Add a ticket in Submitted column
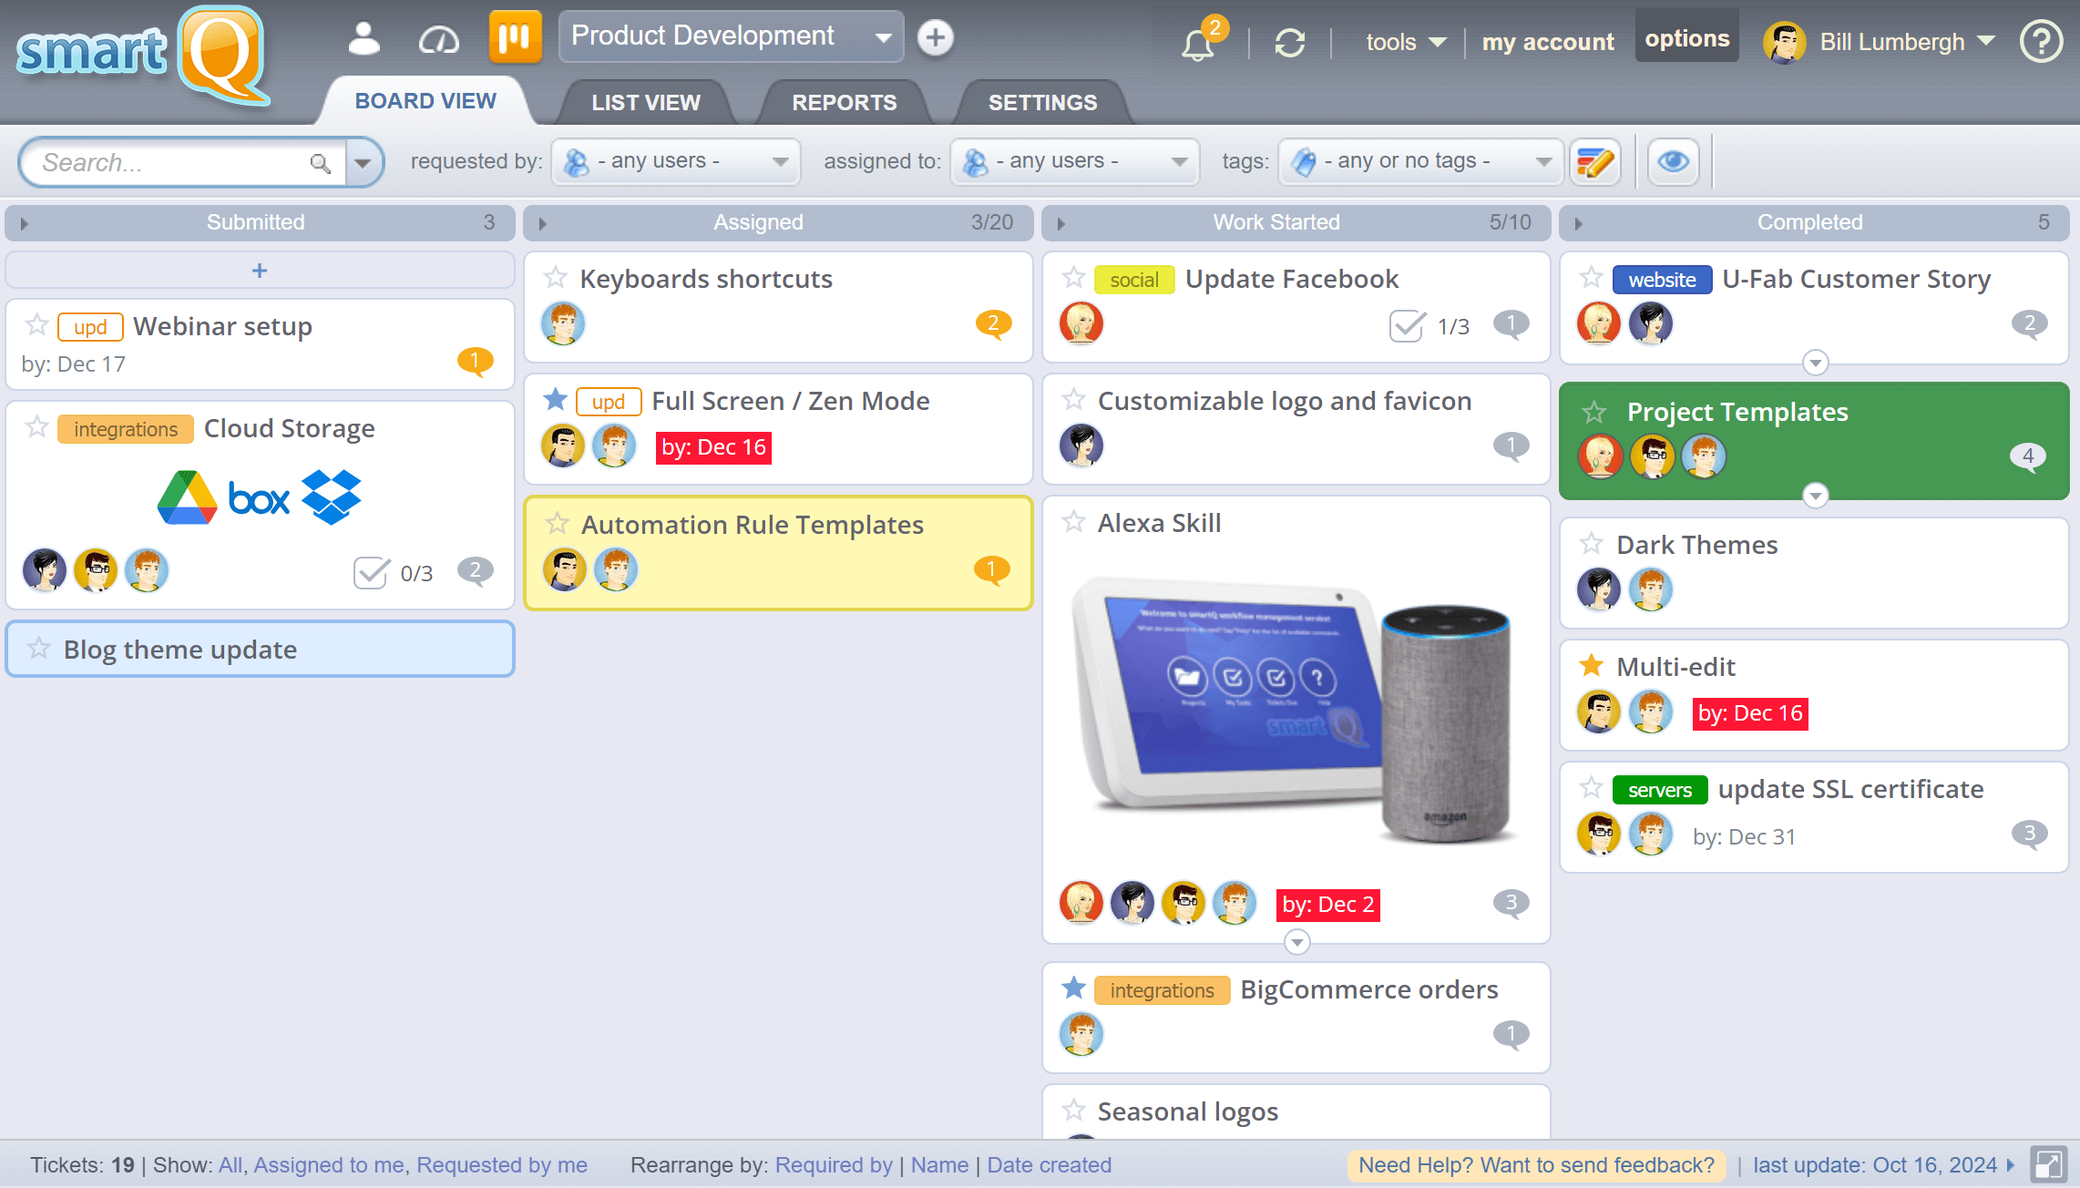 pos(260,271)
